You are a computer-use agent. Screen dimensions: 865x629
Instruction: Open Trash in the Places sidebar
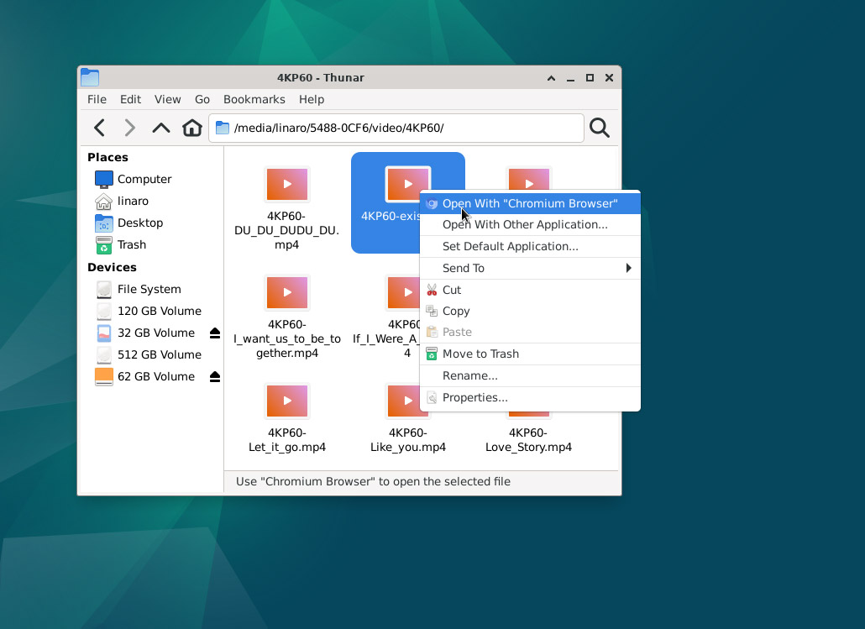pos(131,244)
